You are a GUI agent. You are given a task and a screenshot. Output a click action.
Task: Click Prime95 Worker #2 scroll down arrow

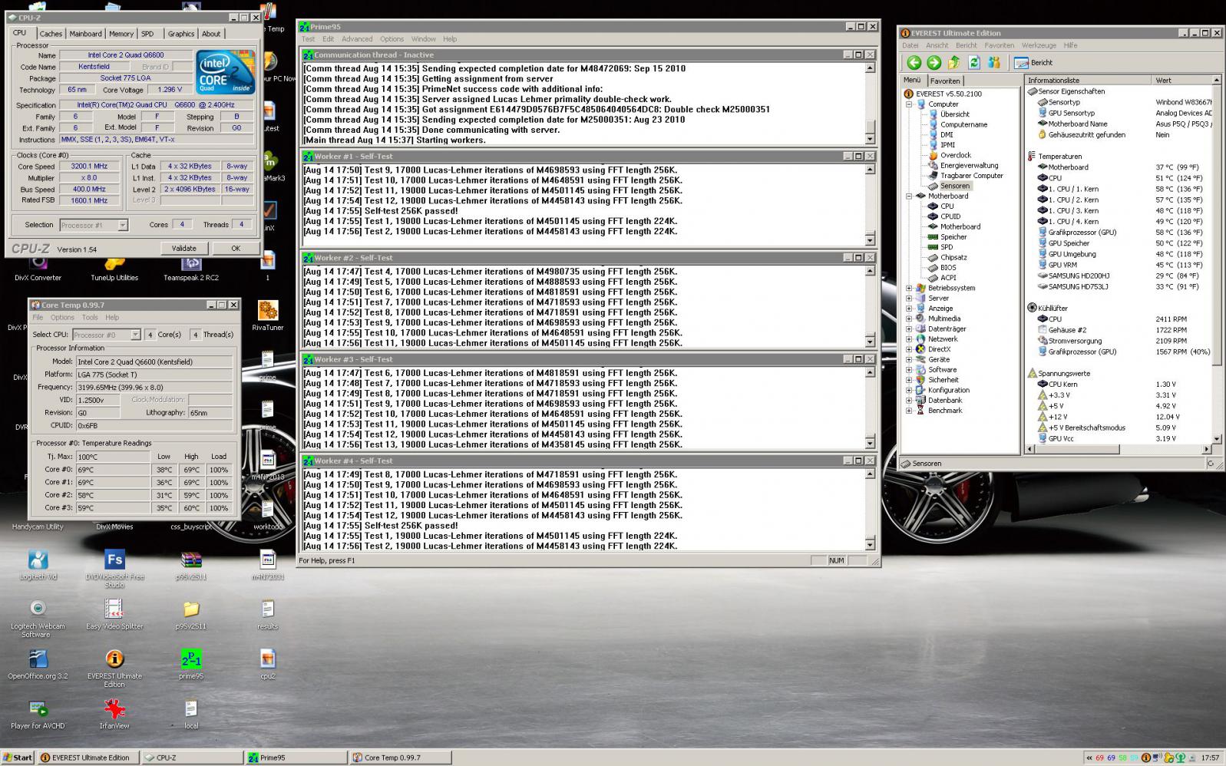870,342
